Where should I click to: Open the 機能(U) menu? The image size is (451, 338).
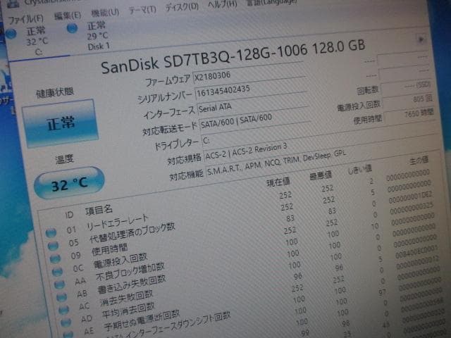click(105, 13)
